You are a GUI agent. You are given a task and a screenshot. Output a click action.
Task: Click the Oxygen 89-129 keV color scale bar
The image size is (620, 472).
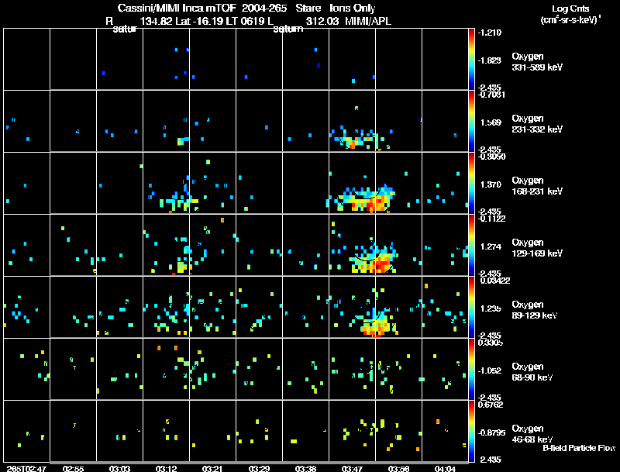coord(471,307)
